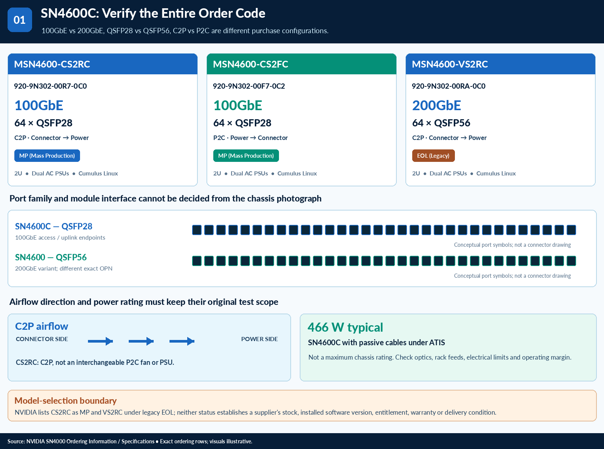Click the third C2P airflow arrow

click(182, 341)
